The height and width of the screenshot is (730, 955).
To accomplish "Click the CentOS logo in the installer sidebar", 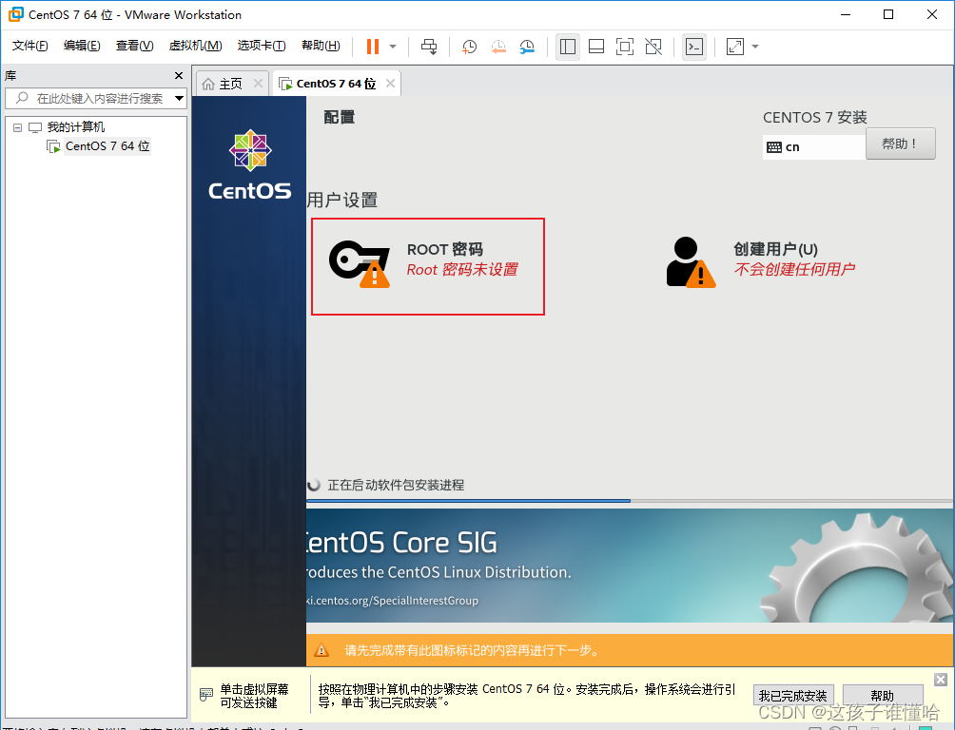I will pyautogui.click(x=250, y=164).
